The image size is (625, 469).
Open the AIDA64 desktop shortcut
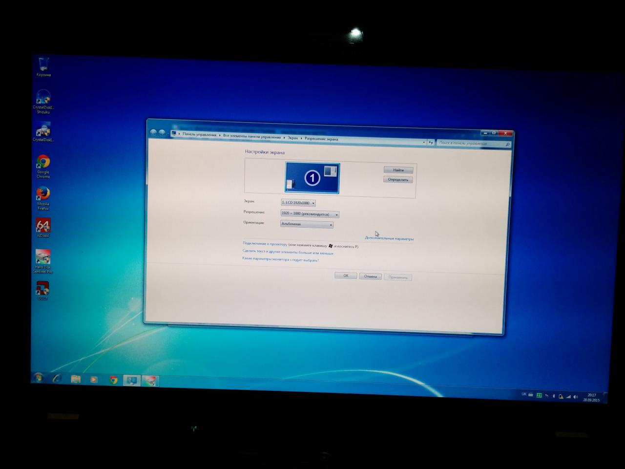point(43,226)
